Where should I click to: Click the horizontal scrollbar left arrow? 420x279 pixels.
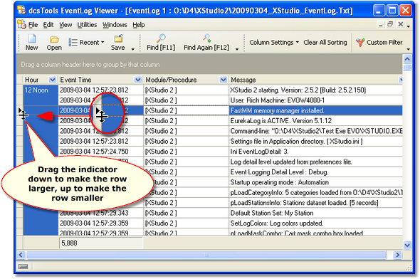[21, 255]
